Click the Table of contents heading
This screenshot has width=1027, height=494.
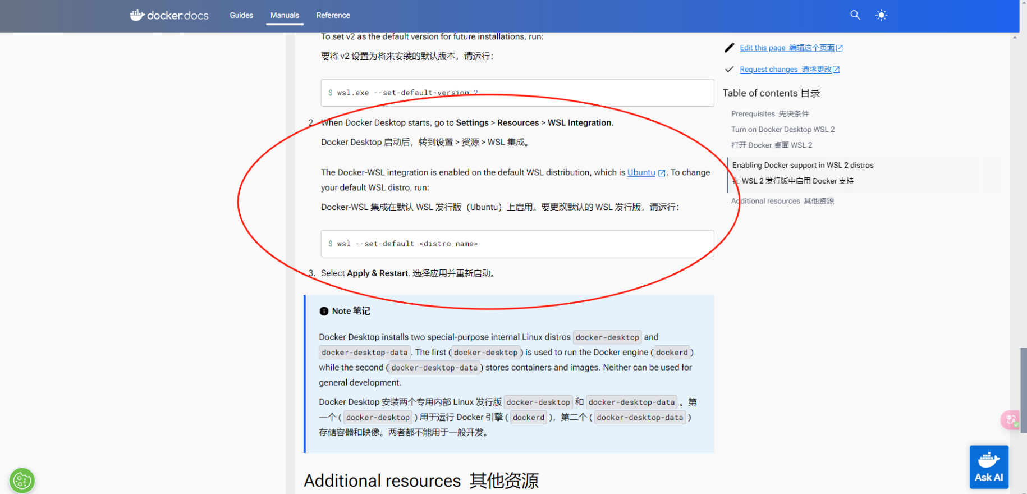point(771,93)
